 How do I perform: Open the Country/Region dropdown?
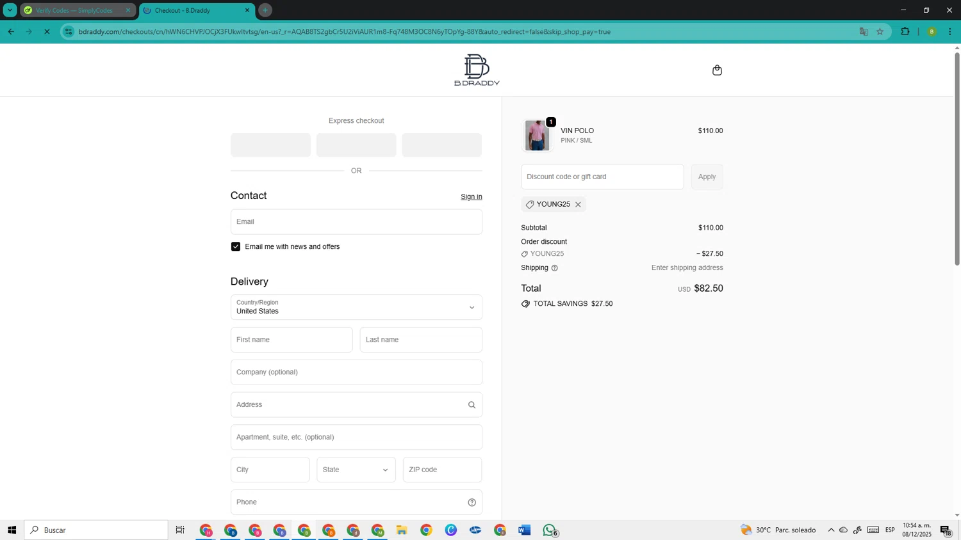coord(356,307)
